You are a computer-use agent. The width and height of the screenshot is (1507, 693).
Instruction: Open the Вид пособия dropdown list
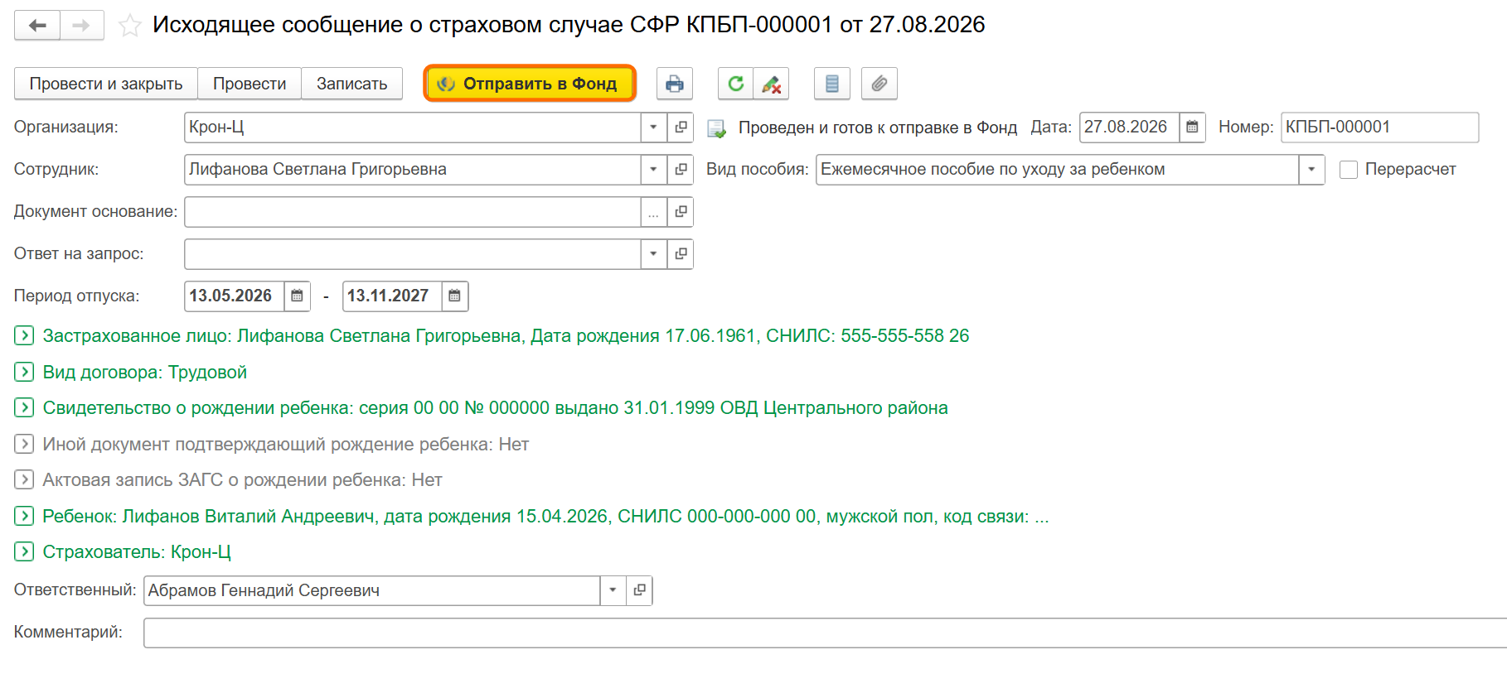click(x=1311, y=170)
